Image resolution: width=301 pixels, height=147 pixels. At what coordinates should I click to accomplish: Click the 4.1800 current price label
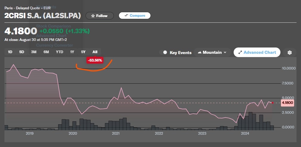287,103
